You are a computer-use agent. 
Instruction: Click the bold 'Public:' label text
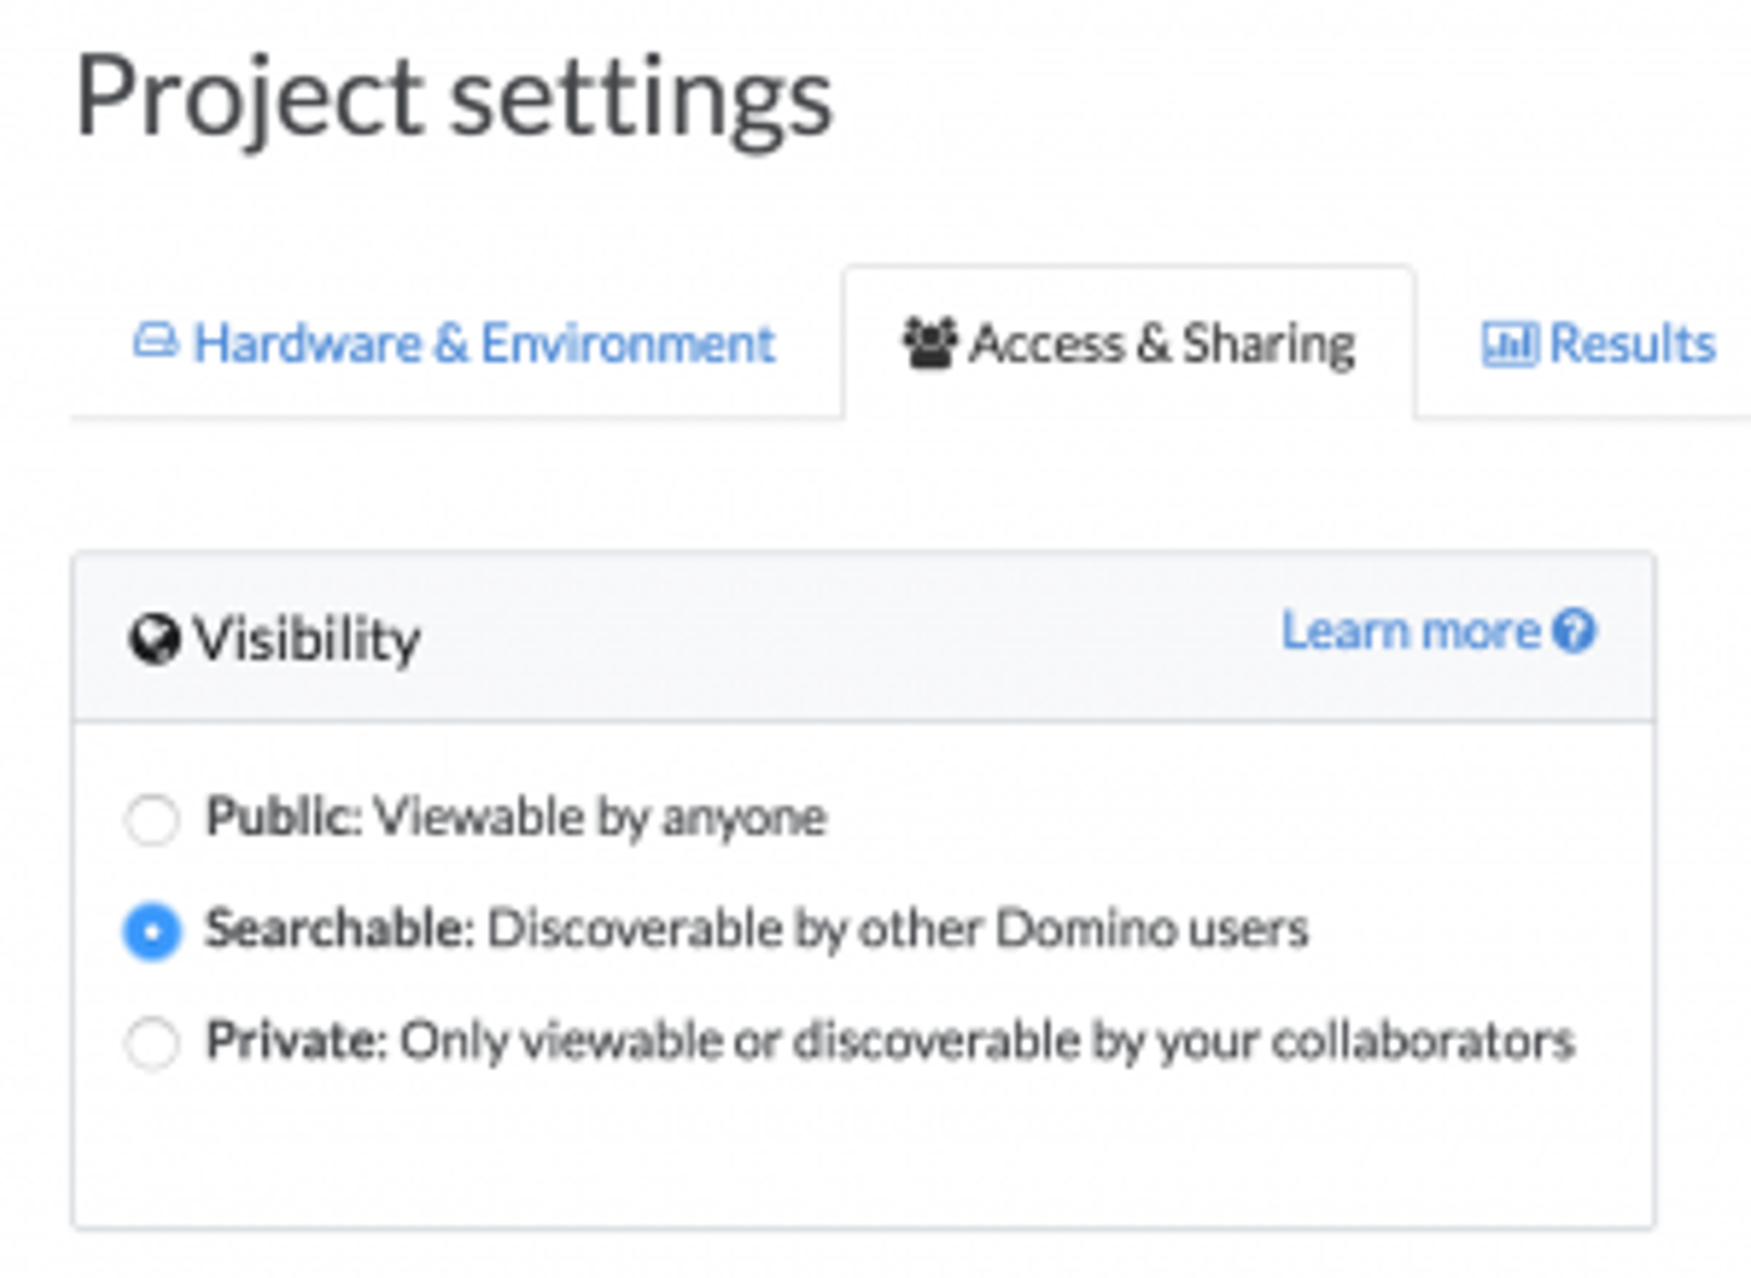coord(284,816)
